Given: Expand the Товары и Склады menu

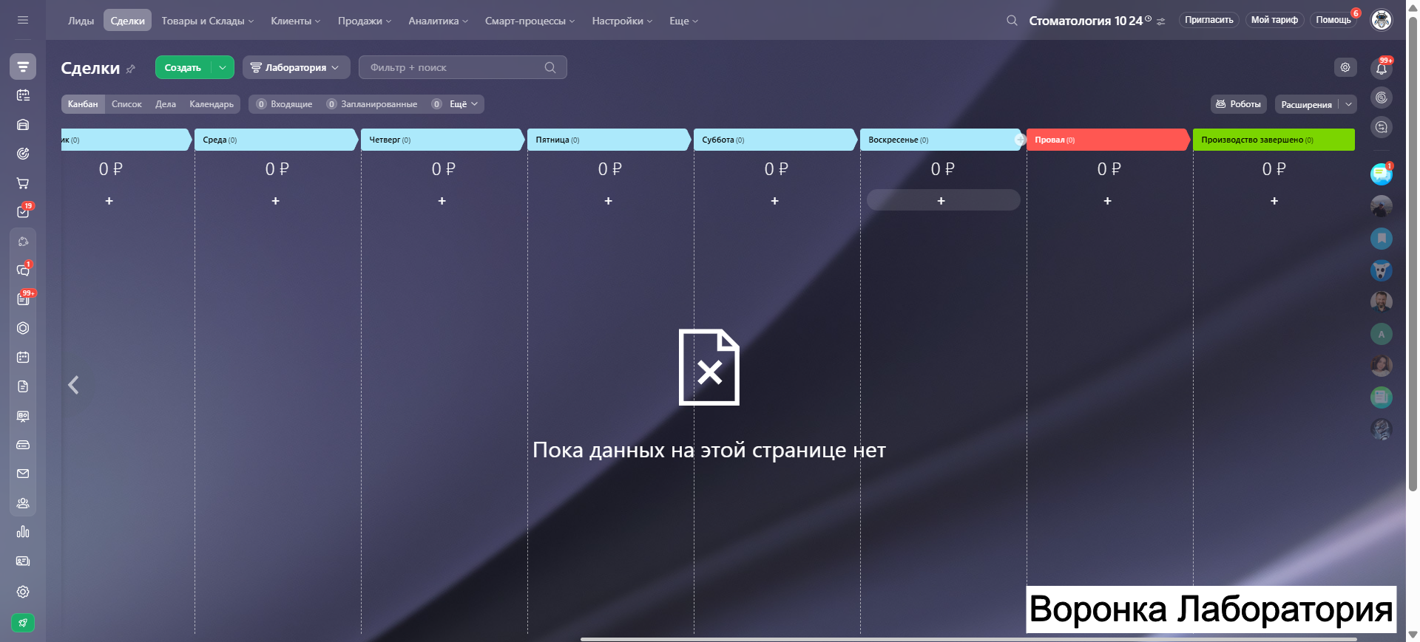Looking at the screenshot, I should (x=208, y=21).
